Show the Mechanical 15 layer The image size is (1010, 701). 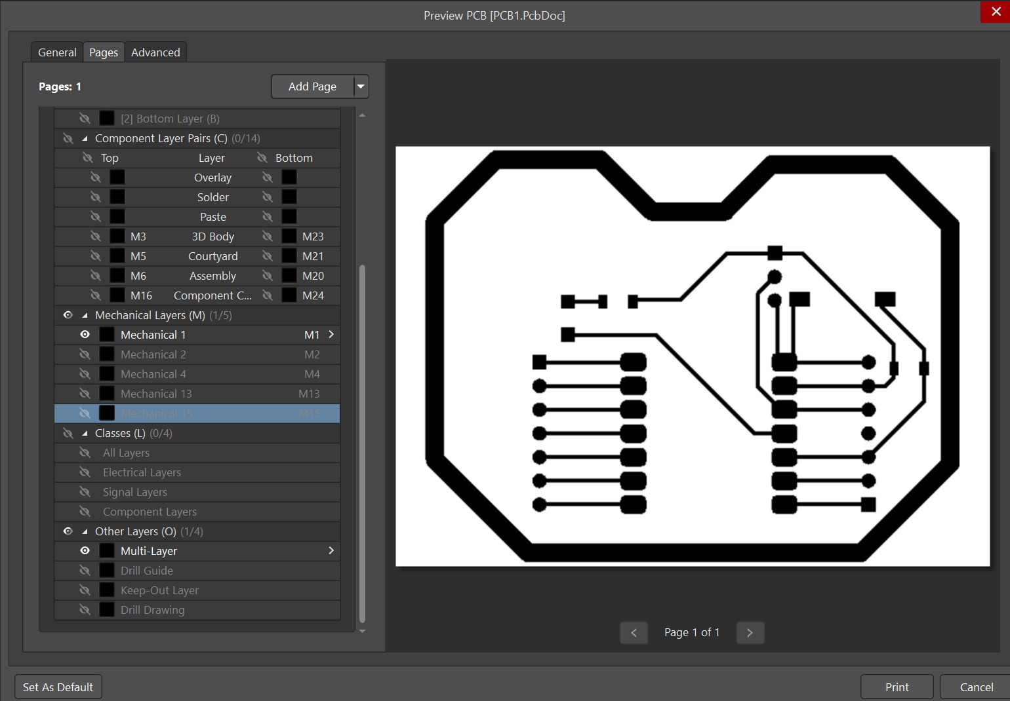tap(85, 413)
